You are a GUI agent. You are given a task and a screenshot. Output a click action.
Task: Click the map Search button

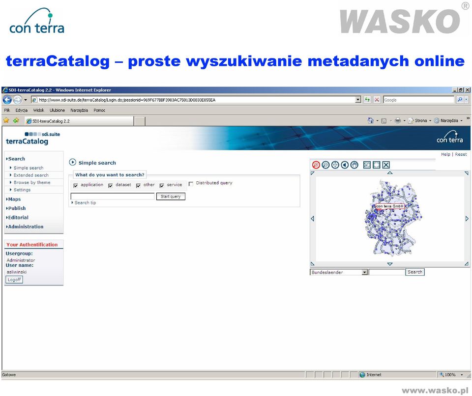coord(415,272)
